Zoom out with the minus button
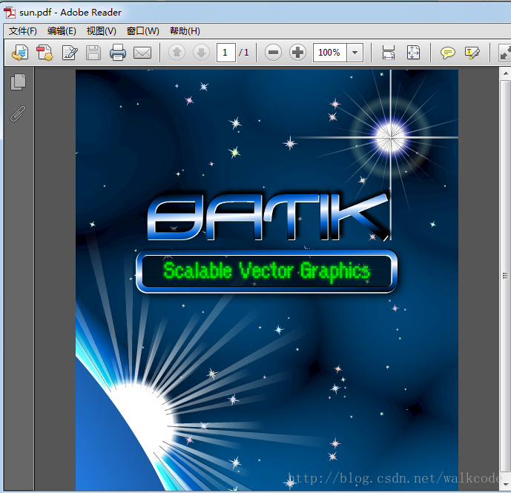 pyautogui.click(x=273, y=53)
